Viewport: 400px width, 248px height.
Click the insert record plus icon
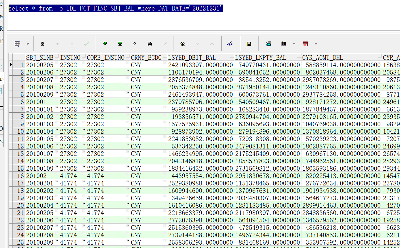coord(57,44)
